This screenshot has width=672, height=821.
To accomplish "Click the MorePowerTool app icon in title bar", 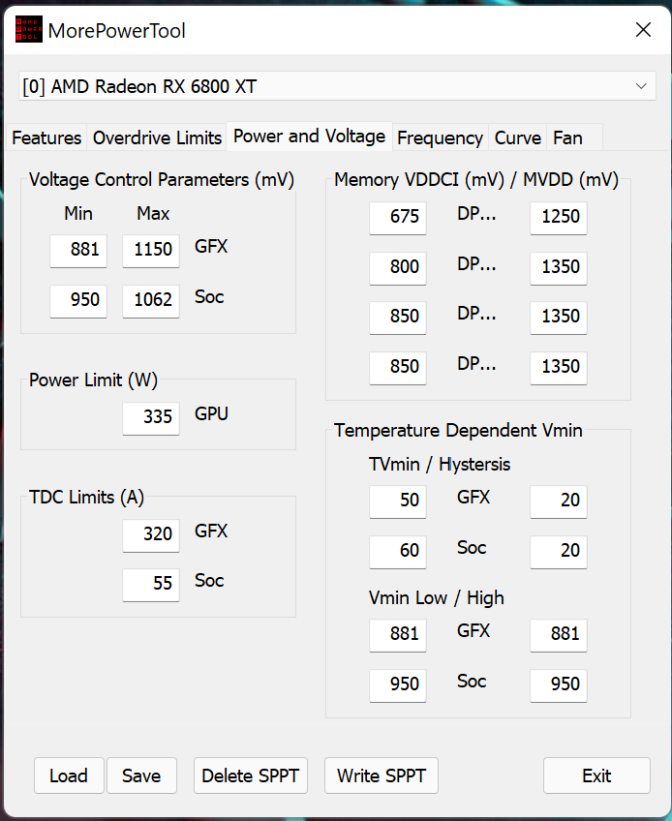I will point(29,30).
